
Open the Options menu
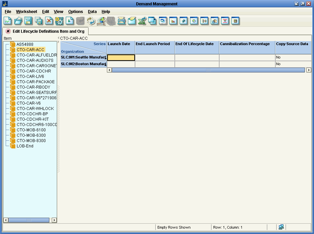[75, 12]
